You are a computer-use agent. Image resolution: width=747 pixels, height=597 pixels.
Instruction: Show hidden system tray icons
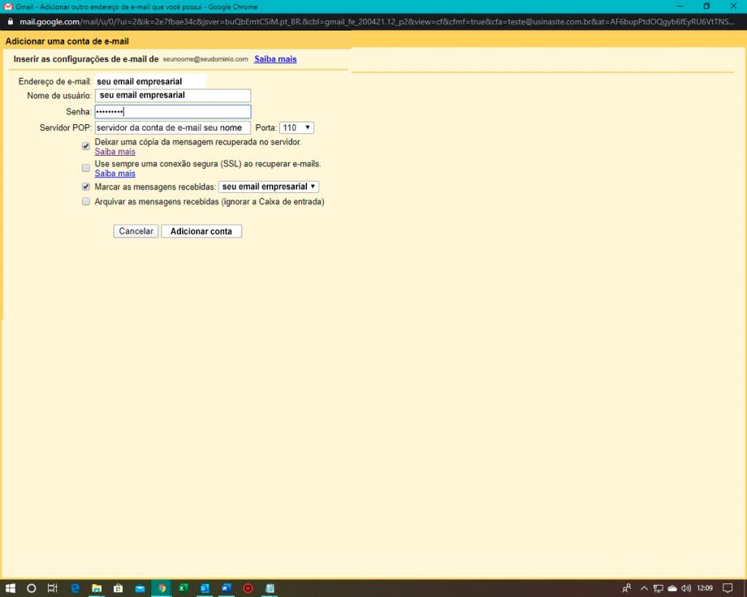(644, 588)
